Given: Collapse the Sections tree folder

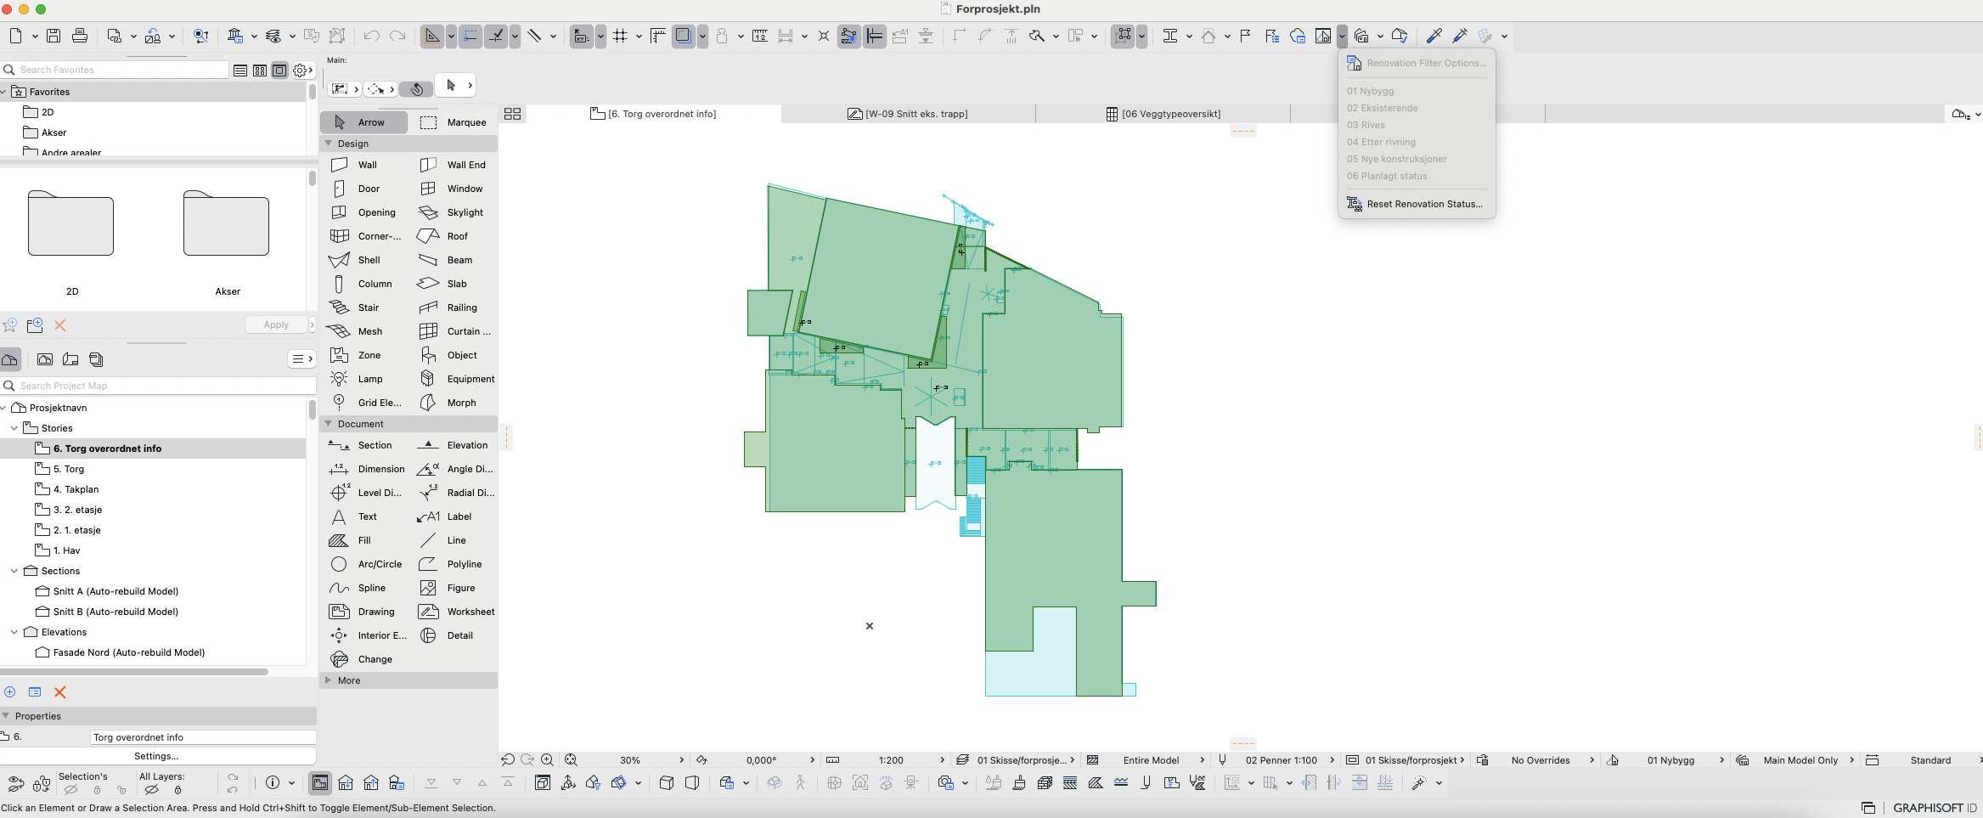Looking at the screenshot, I should pyautogui.click(x=14, y=571).
